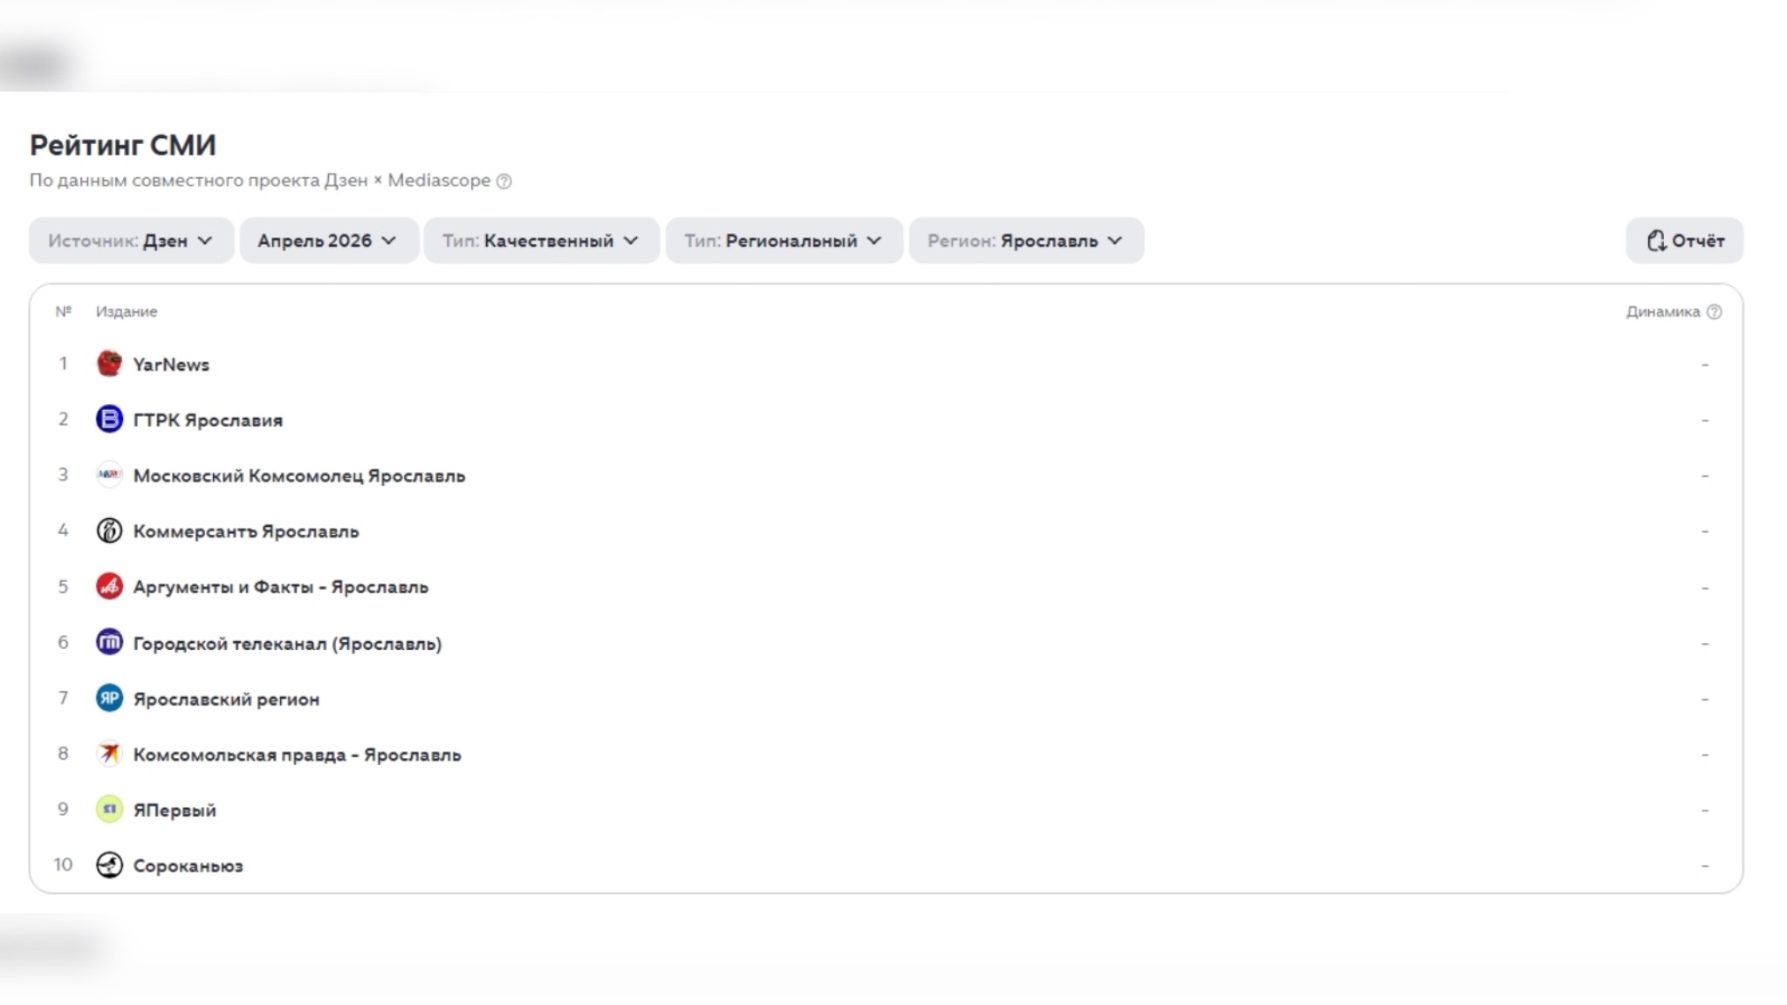
Task: Click the ЯПервый green logo icon
Action: tap(109, 810)
